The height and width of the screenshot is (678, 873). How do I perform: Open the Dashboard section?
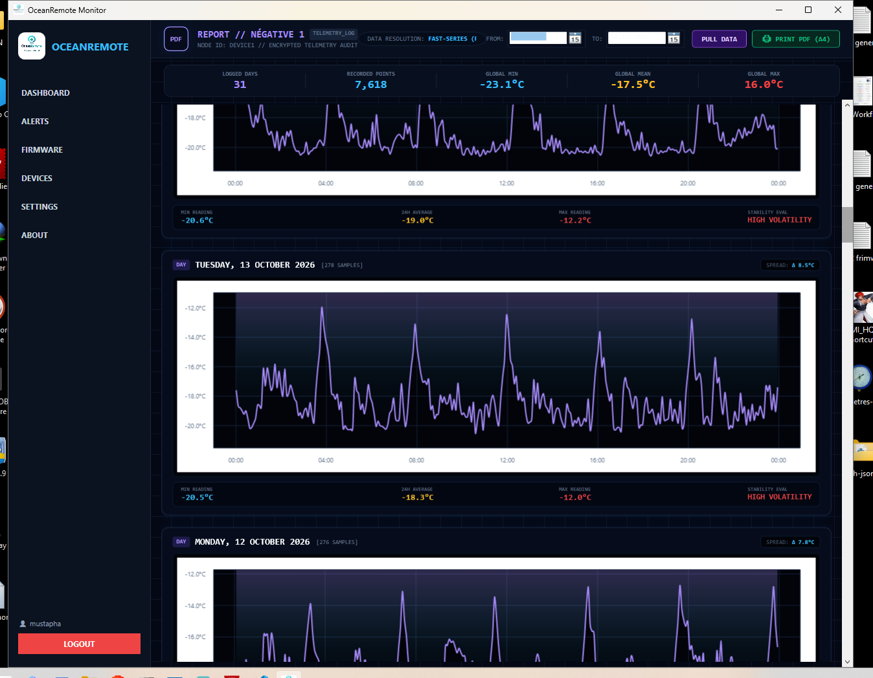(x=45, y=93)
